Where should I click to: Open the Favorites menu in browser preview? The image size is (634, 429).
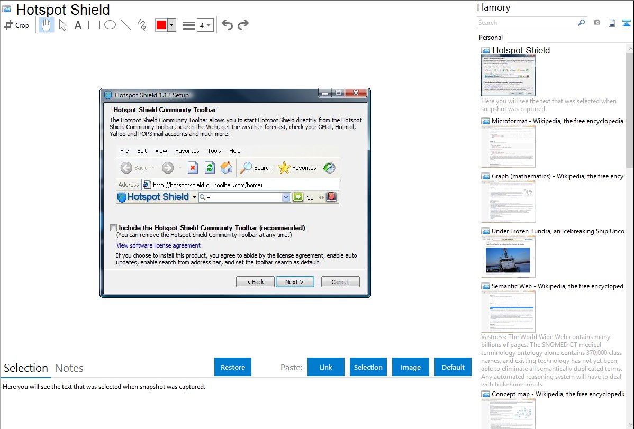click(x=187, y=151)
